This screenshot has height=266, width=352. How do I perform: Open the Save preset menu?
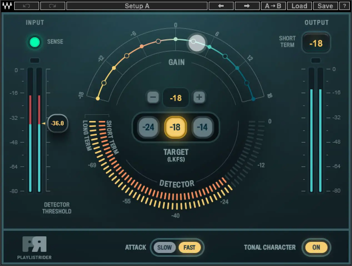[325, 6]
